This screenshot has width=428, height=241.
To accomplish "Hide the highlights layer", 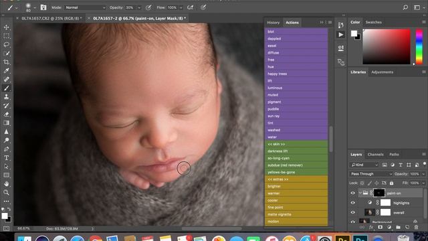I will click(352, 203).
